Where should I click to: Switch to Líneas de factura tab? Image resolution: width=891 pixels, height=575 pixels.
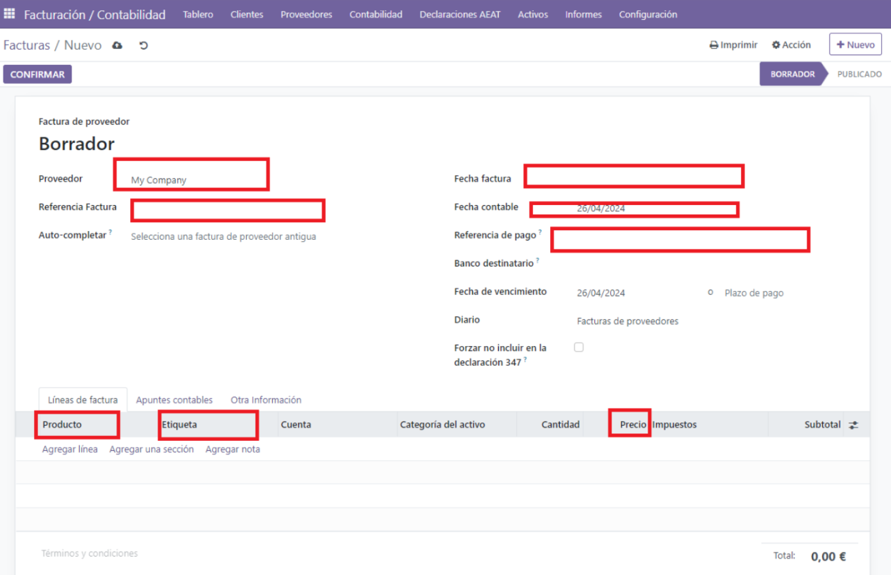point(82,400)
